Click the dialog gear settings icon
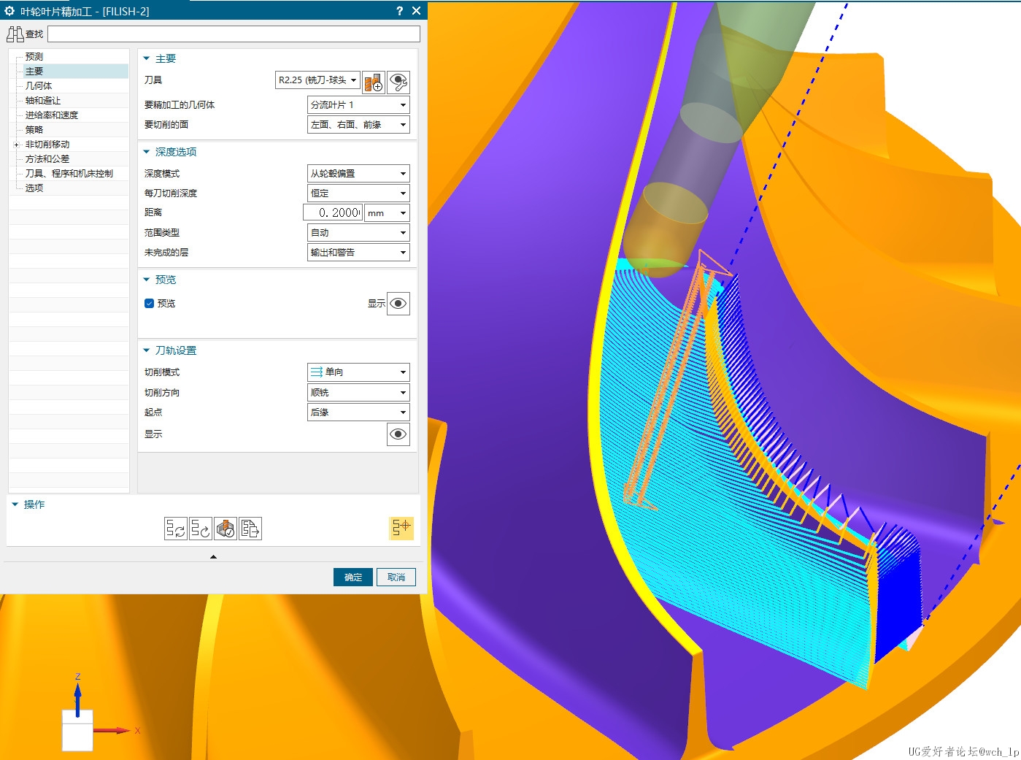 point(9,11)
